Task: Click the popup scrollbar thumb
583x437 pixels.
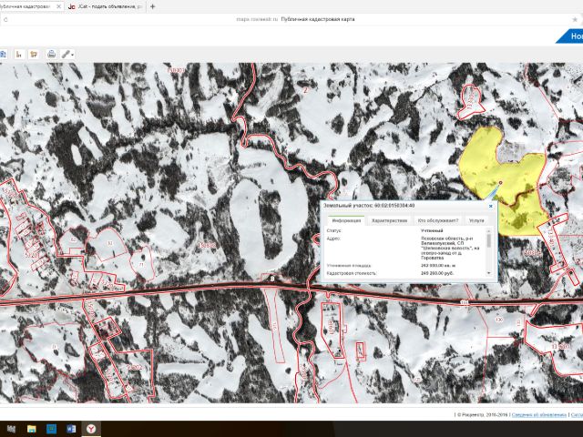Action: pyautogui.click(x=488, y=240)
